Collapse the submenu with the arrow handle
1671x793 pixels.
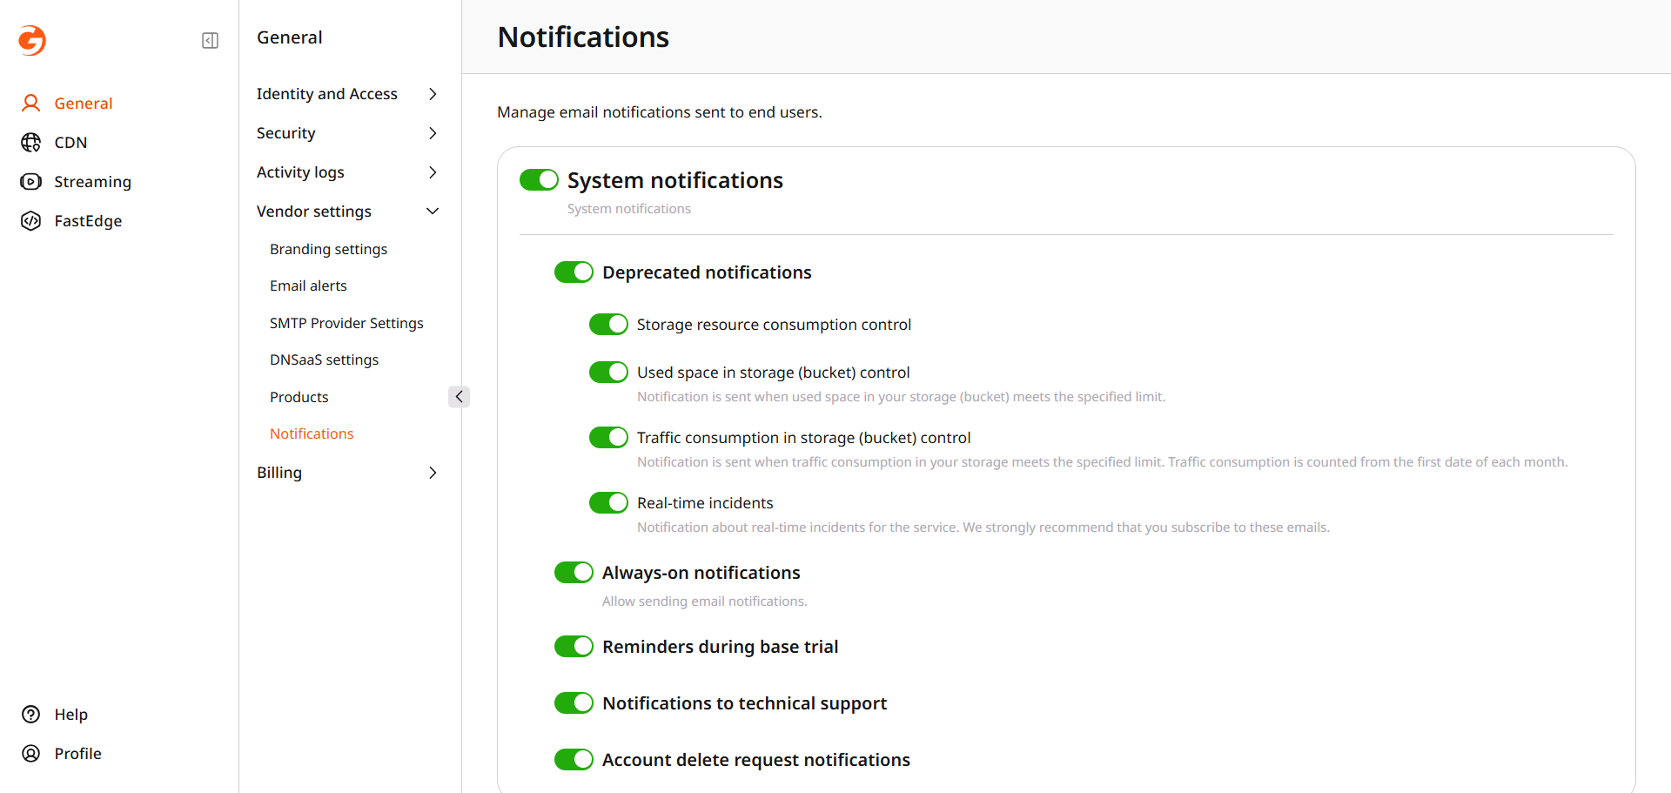pos(459,397)
